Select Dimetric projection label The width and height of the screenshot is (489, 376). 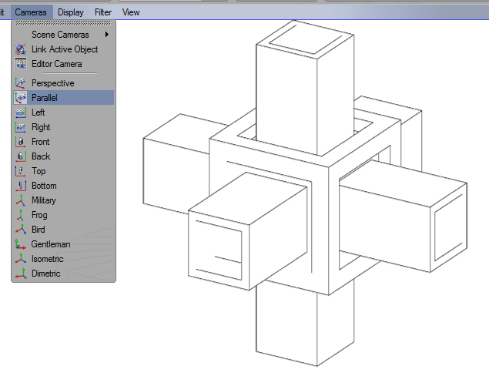coord(46,274)
